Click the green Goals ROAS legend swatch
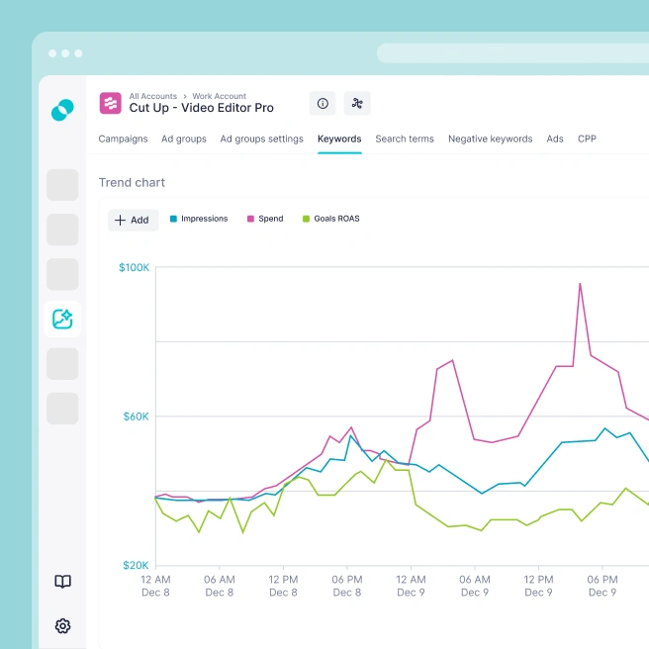Screen dimensions: 649x649 (x=306, y=219)
